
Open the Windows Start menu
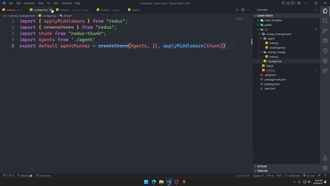(146, 182)
